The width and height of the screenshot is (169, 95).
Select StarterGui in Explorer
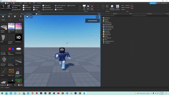(106, 31)
